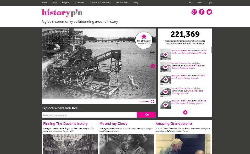250x154 pixels.
Task: Open the Me and my Chevy thumbnail
Action: click(127, 144)
